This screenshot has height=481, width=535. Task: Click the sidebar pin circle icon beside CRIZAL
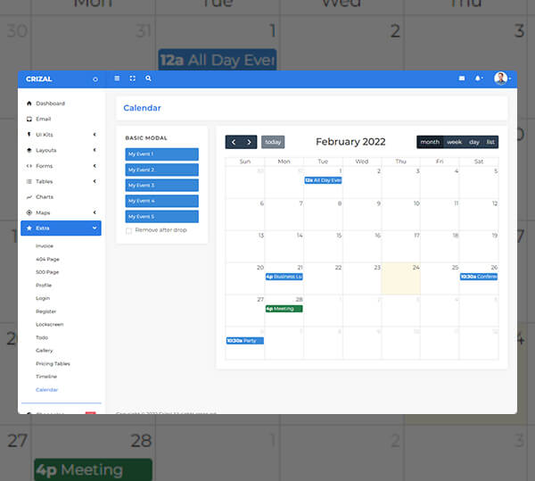[95, 79]
